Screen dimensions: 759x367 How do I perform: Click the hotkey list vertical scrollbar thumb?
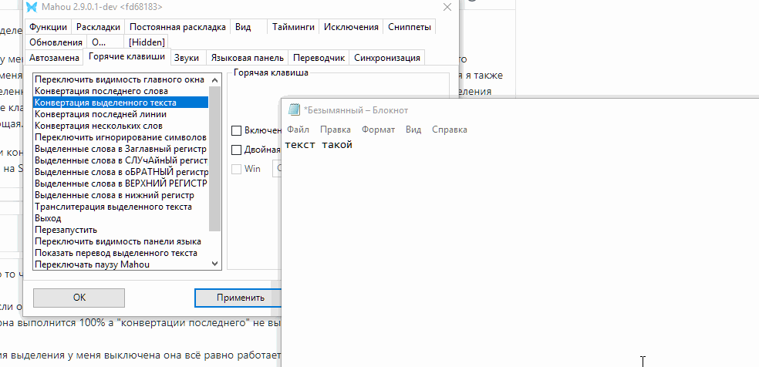click(x=215, y=159)
